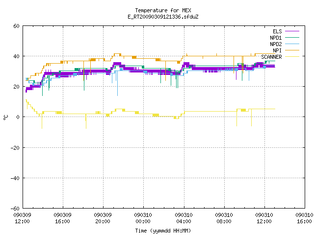Click the y-axis tick label 60

[16, 26]
